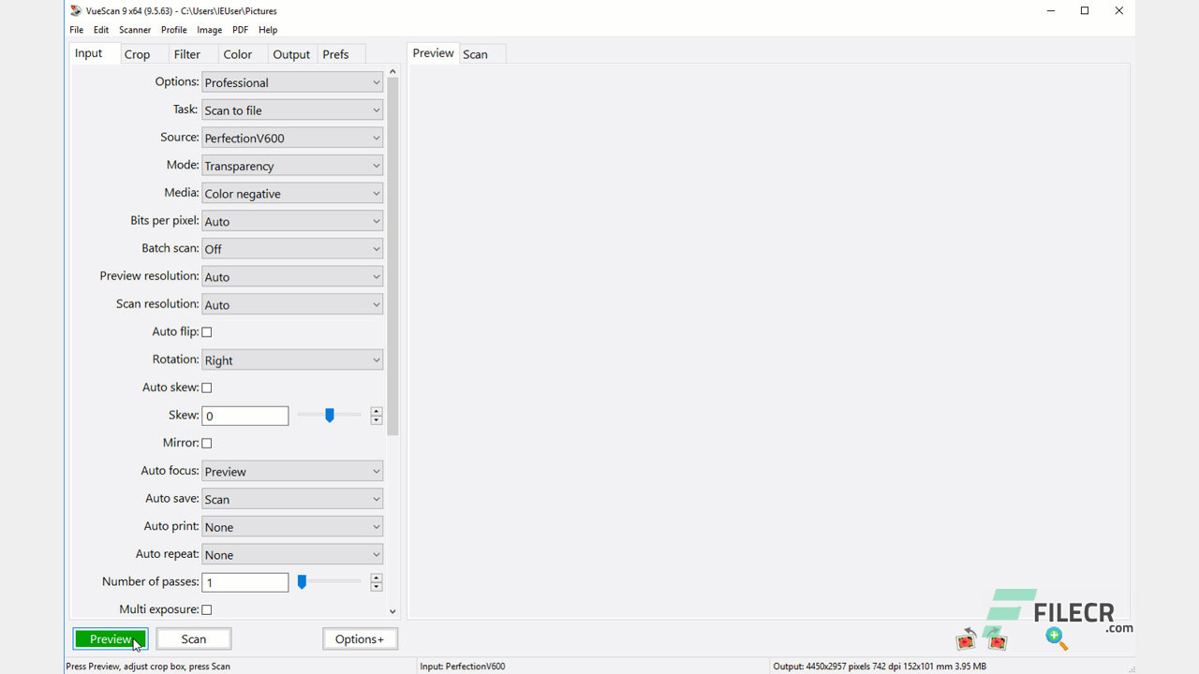Open the Media dropdown set to Color negative

[x=292, y=194]
